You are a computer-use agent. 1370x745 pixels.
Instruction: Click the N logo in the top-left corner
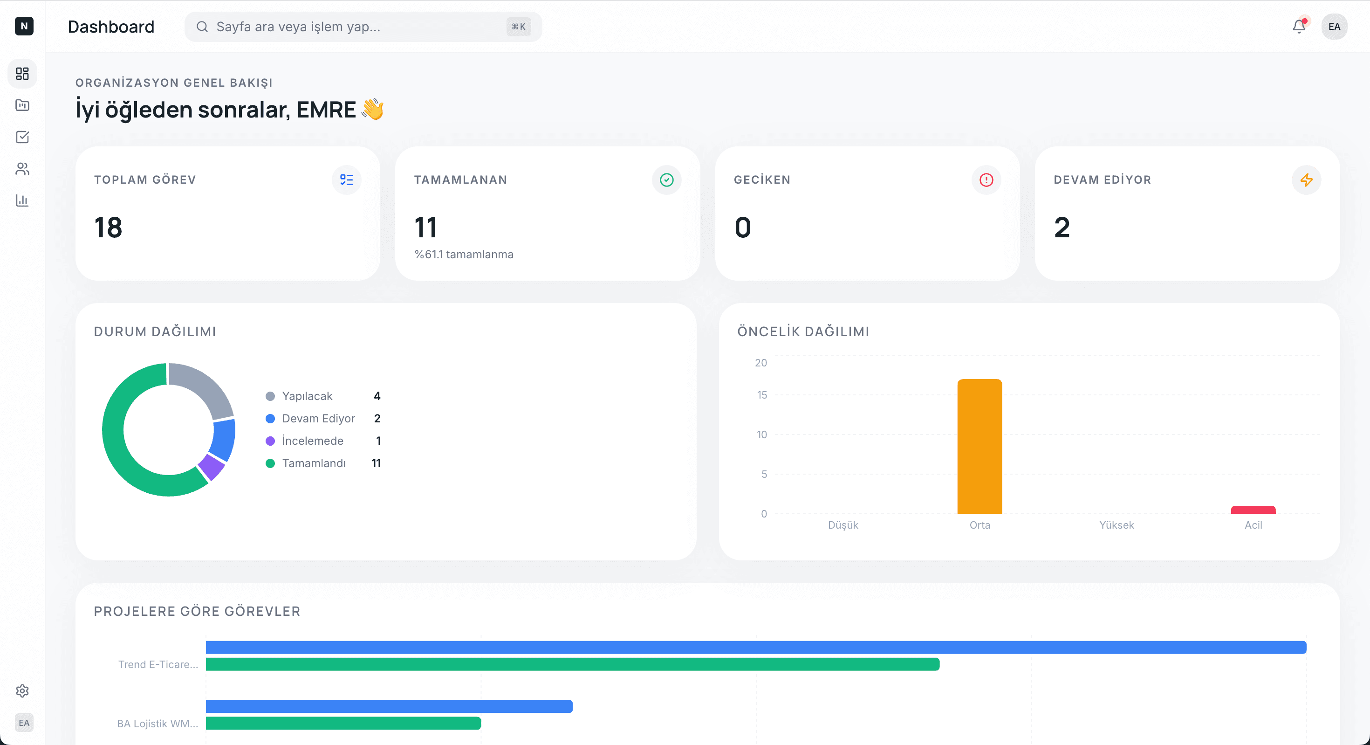[x=24, y=26]
